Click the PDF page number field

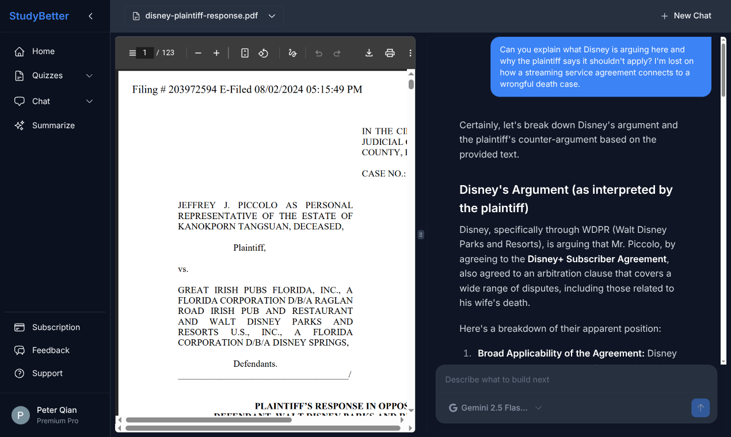pyautogui.click(x=145, y=53)
